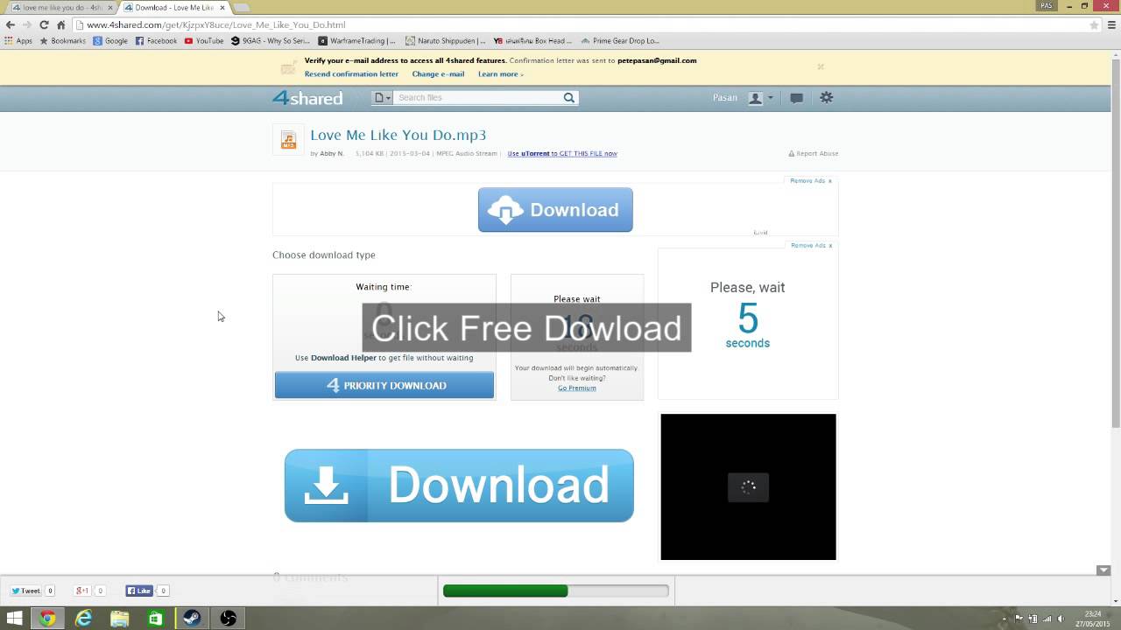
Task: Bookmark this page with the star icon
Action: (x=1094, y=24)
